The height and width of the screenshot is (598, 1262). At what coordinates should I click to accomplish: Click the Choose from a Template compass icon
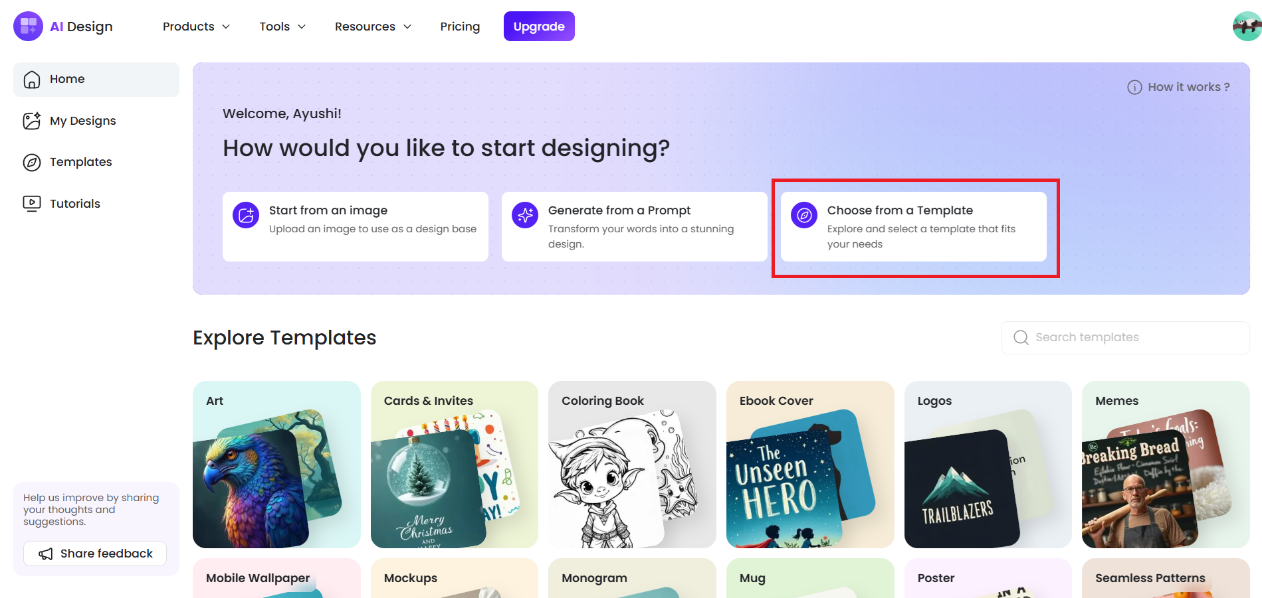pos(804,215)
